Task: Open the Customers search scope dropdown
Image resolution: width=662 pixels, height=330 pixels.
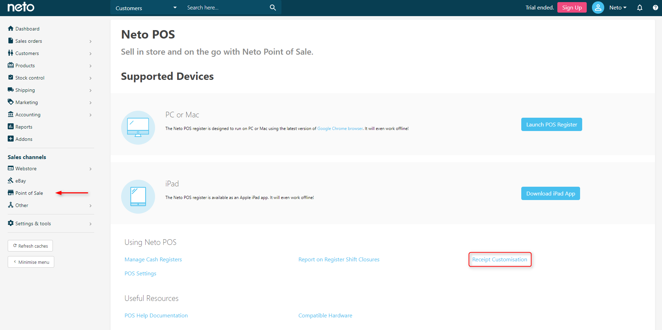Action: 146,8
